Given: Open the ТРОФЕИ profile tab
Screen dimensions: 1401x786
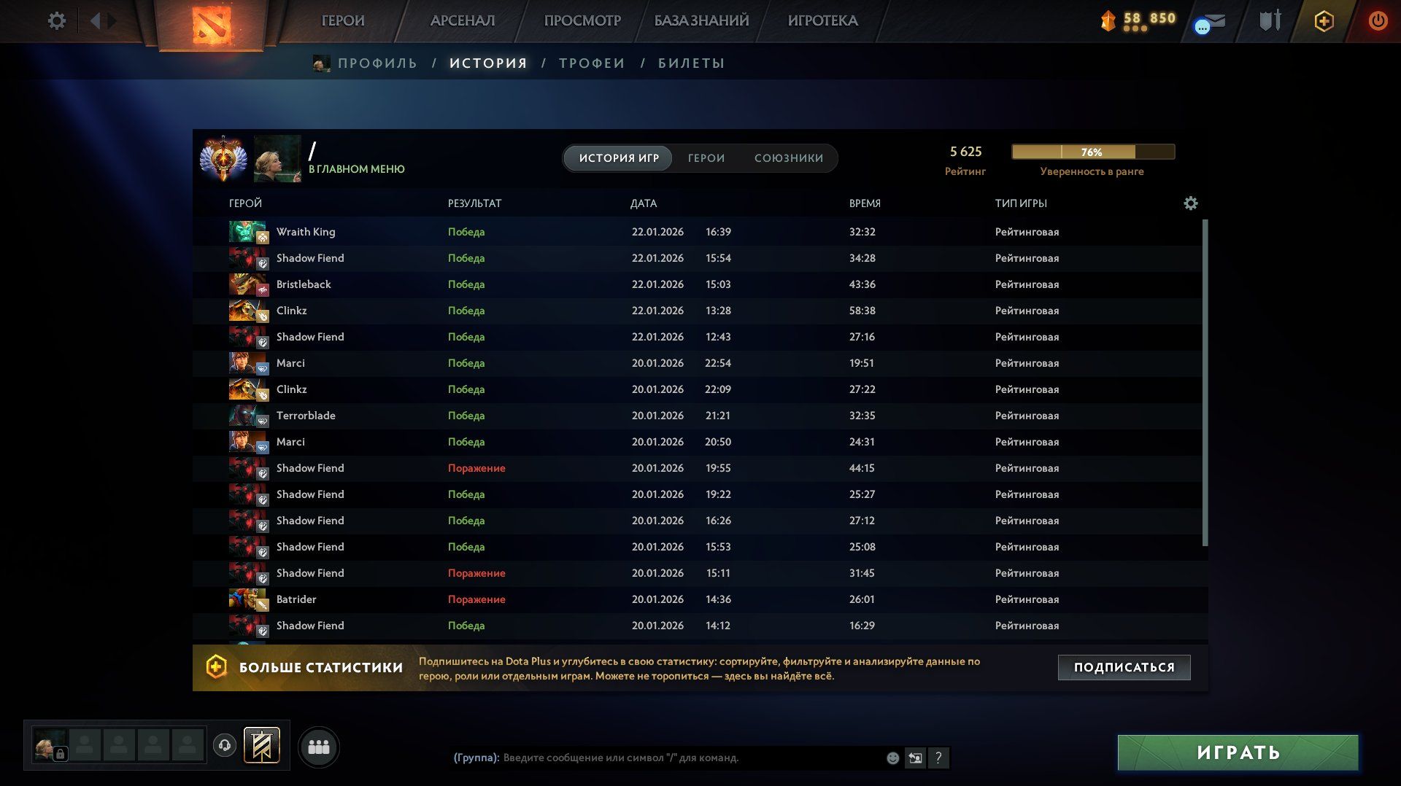Looking at the screenshot, I should pos(592,63).
